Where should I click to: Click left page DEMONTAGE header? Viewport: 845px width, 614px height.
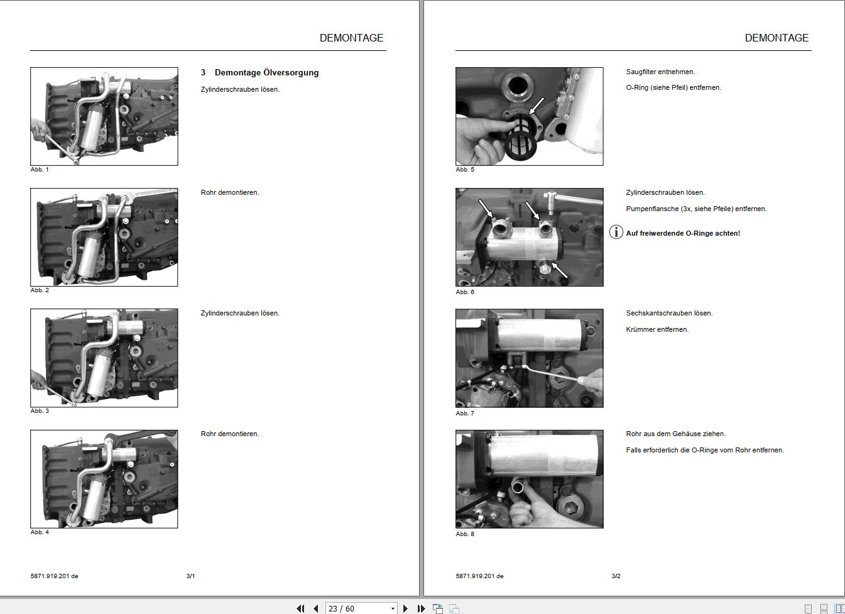pyautogui.click(x=351, y=38)
